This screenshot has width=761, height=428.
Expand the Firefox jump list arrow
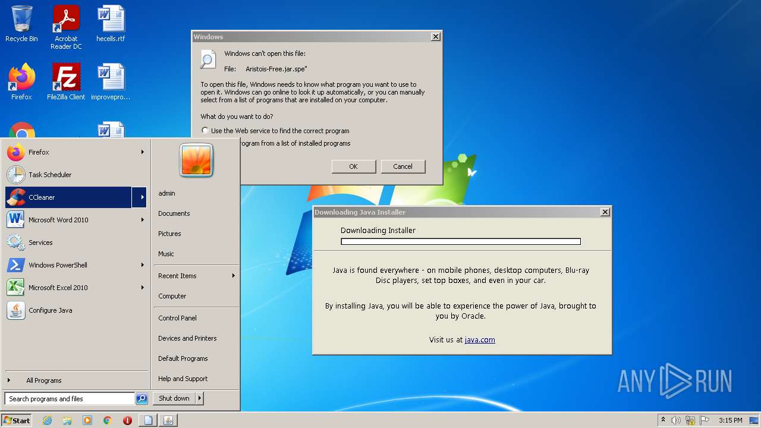143,152
